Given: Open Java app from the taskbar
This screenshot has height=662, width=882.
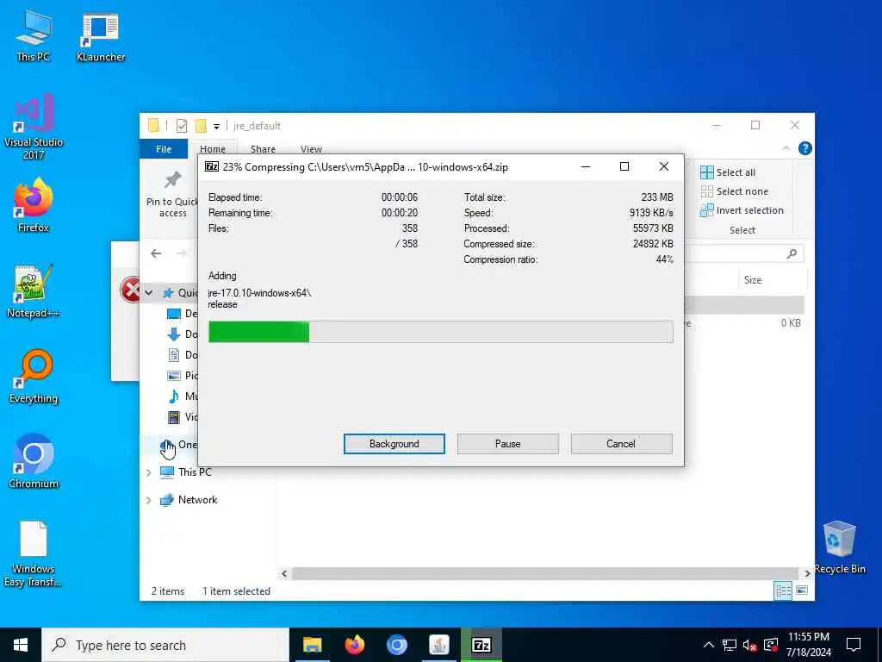Looking at the screenshot, I should (438, 645).
